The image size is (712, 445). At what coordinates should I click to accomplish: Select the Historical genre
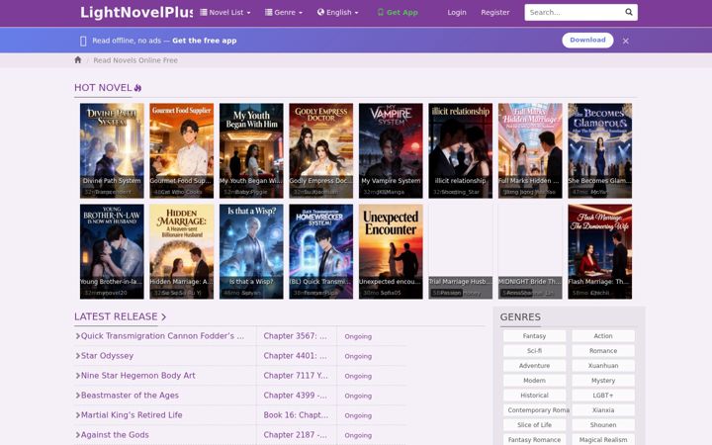pyautogui.click(x=534, y=395)
